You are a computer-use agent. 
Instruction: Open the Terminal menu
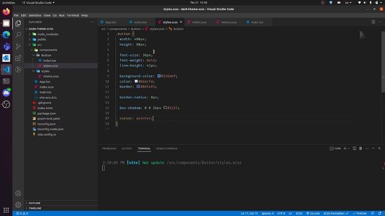[x=73, y=16]
